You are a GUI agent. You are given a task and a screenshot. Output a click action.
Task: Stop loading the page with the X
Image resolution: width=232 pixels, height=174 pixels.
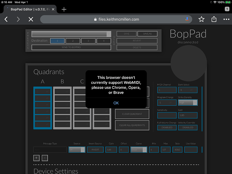(x=31, y=19)
